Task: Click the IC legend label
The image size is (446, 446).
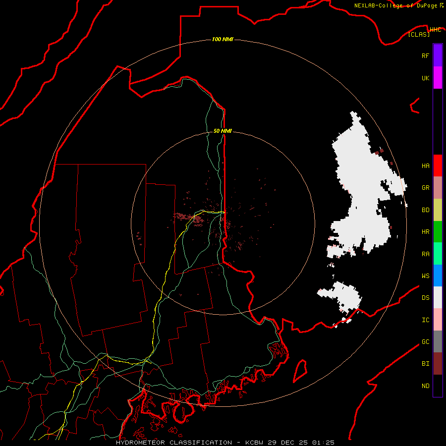Action: click(425, 320)
